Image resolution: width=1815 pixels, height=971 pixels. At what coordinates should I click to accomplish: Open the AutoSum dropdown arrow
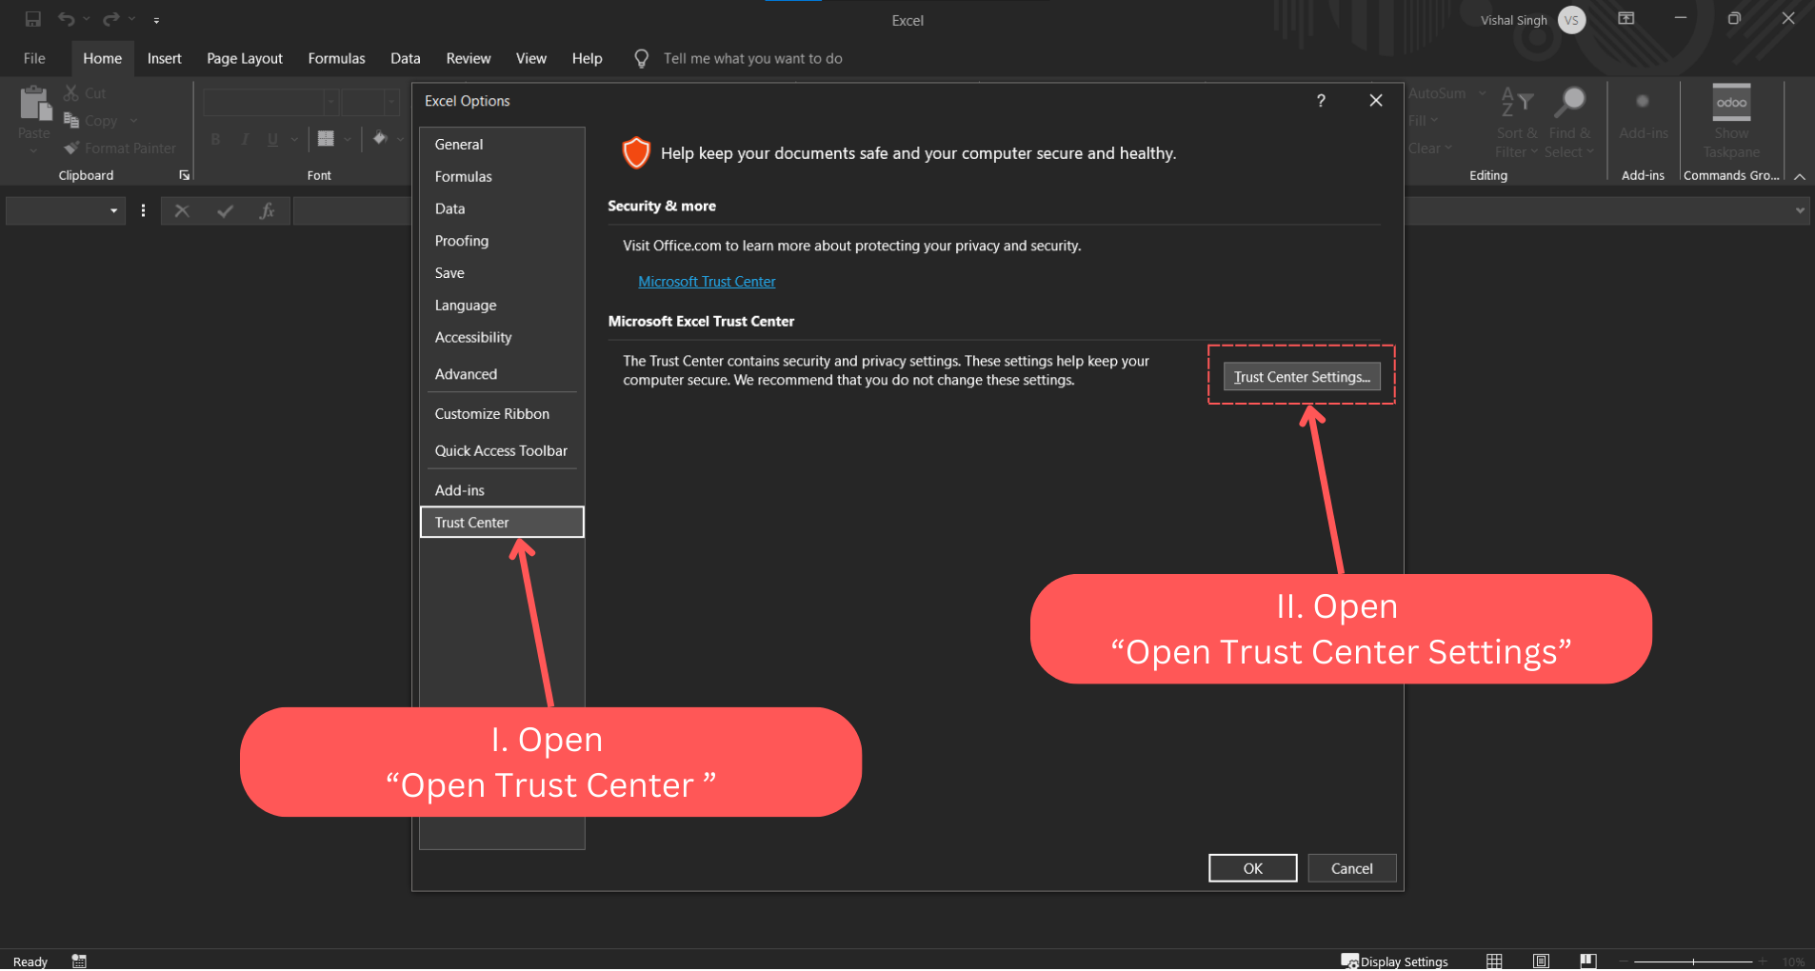click(x=1482, y=93)
